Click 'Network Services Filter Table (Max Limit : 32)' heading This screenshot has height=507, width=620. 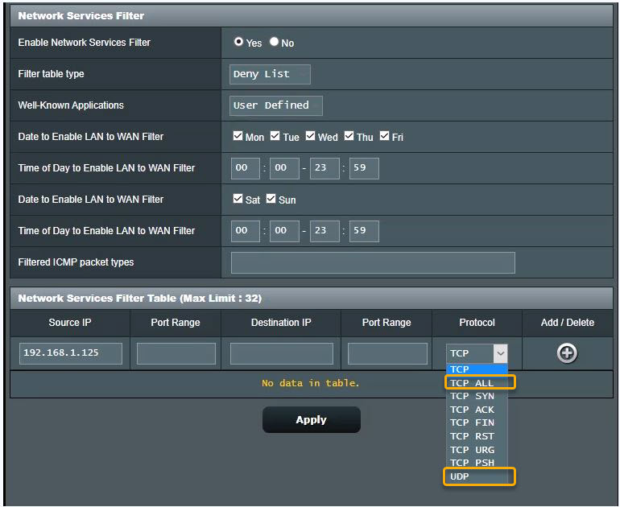coord(140,299)
